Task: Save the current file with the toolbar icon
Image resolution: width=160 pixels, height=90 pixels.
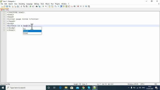Action: 7,6
